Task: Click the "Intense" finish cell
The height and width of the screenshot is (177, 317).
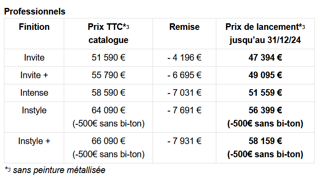Action: 34,93
